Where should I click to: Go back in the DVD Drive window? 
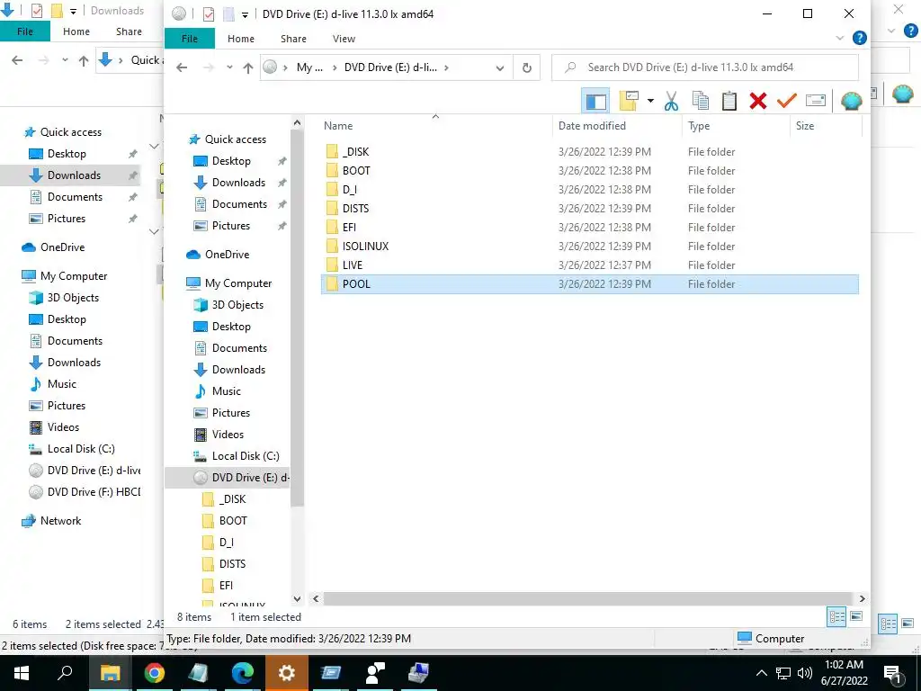(182, 67)
